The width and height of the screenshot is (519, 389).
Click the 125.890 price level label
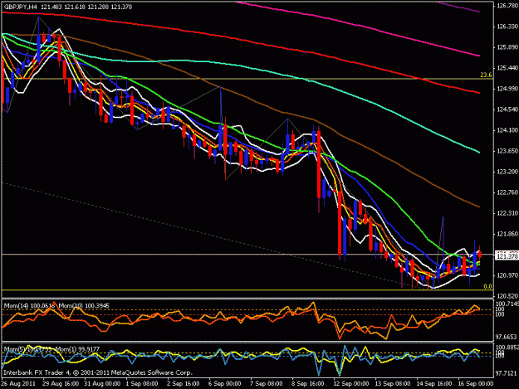(507, 47)
